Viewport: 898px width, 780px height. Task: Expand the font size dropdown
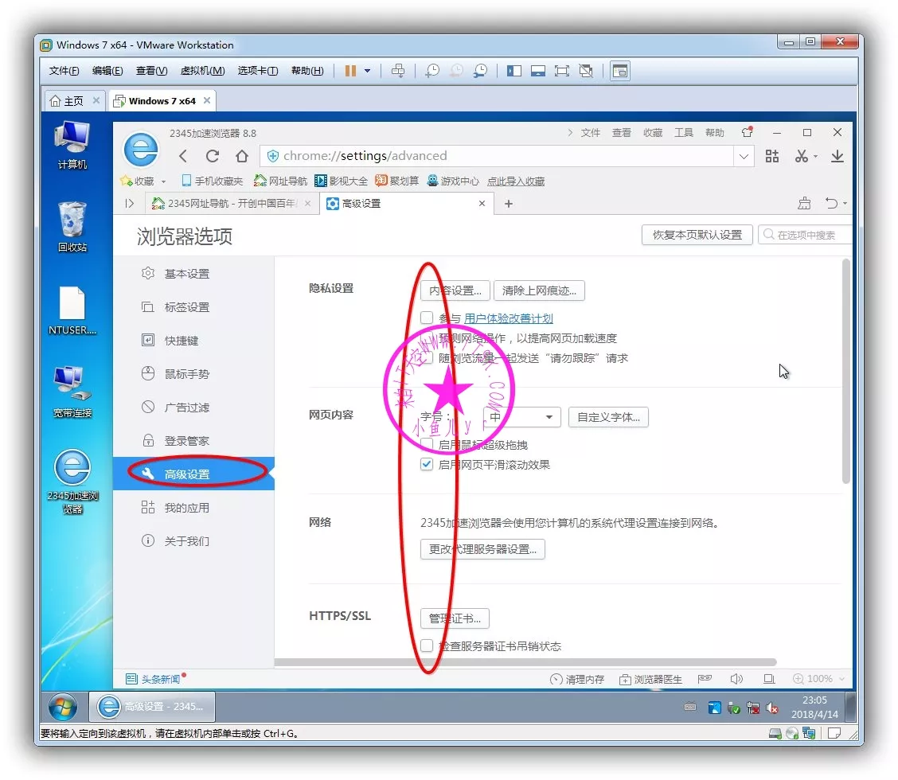click(x=522, y=417)
